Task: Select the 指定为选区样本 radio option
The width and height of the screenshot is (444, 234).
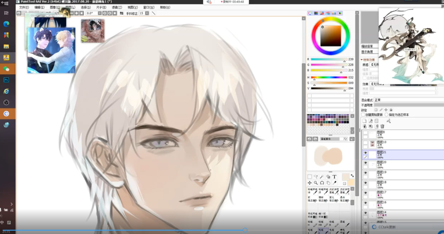Action: click(386, 114)
